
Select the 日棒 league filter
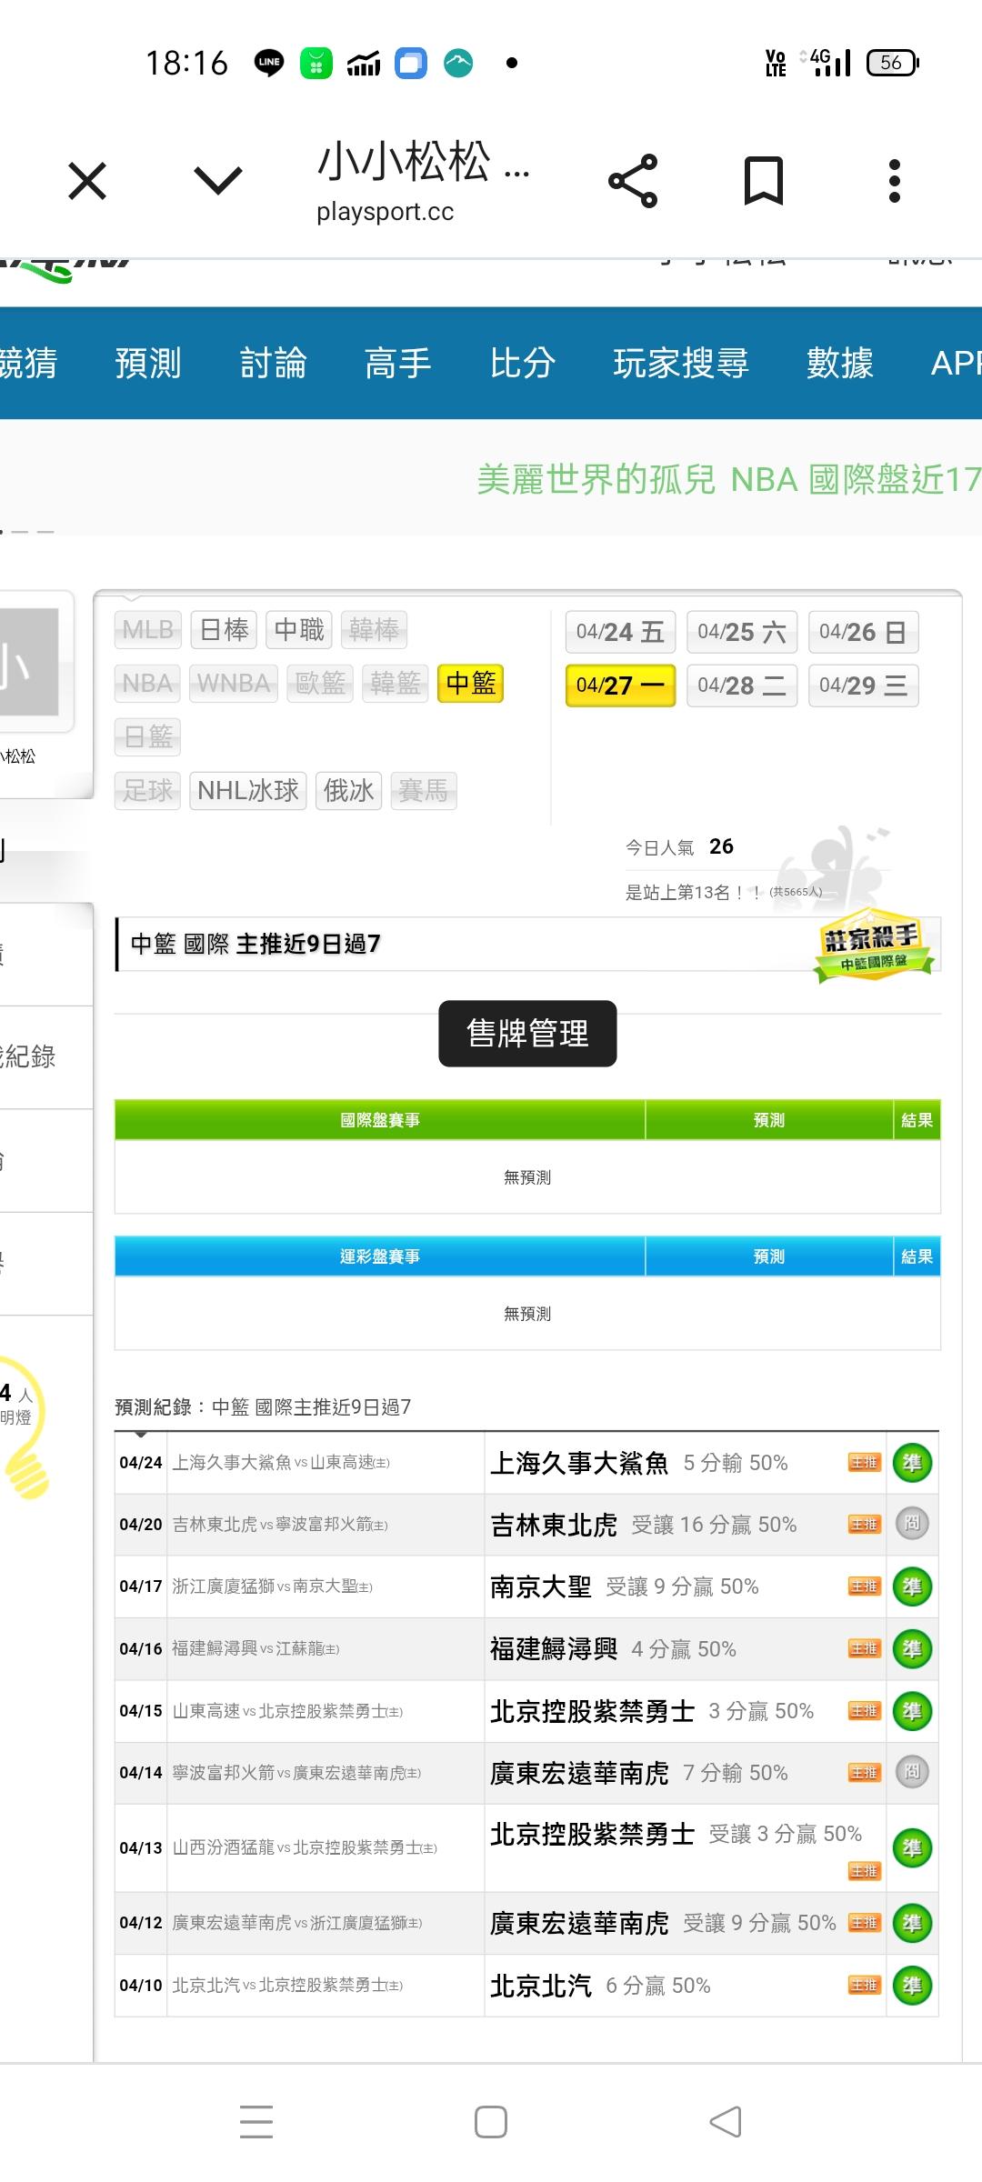pyautogui.click(x=224, y=630)
